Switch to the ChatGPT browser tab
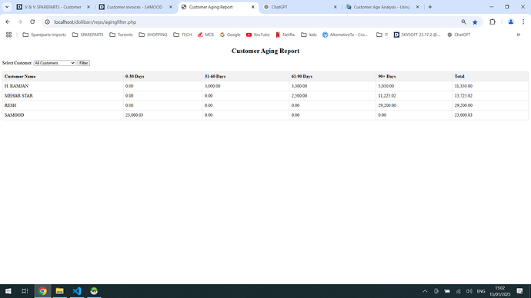Image resolution: width=531 pixels, height=298 pixels. (300, 7)
